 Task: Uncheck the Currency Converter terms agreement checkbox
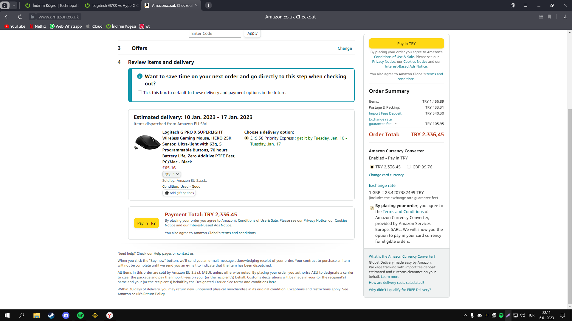point(372,208)
